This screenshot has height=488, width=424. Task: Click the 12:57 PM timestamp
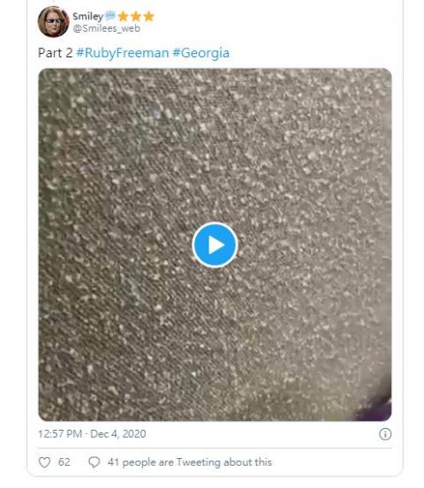pos(60,434)
